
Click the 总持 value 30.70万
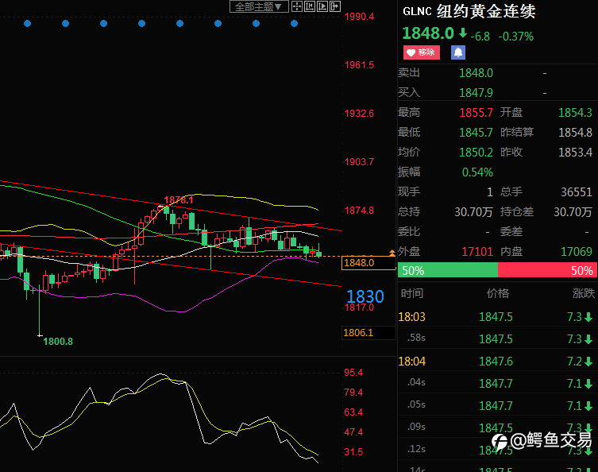473,212
